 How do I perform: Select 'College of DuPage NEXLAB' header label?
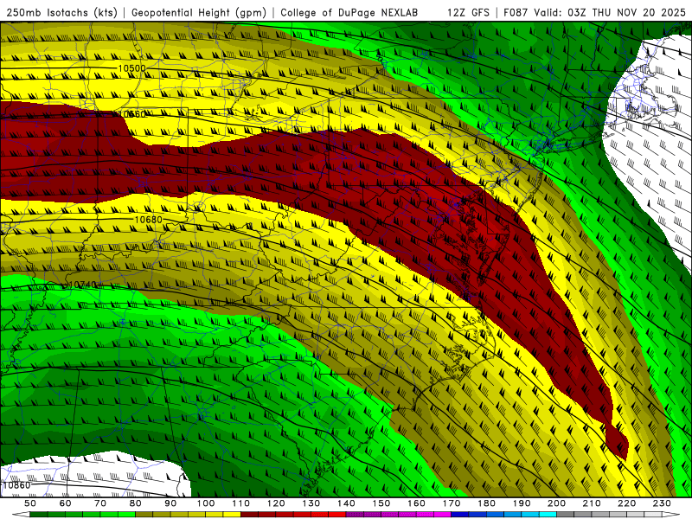(349, 12)
